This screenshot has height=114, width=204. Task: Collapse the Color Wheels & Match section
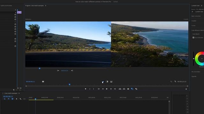(198, 30)
